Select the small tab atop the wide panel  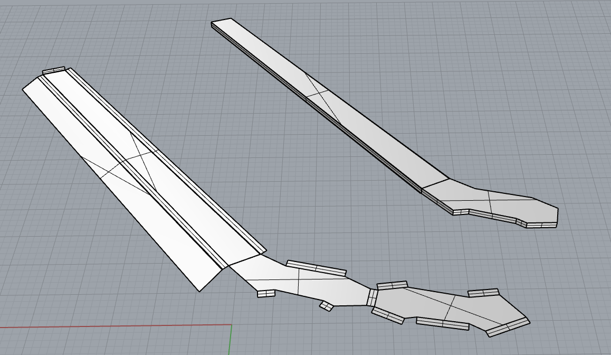point(54,70)
